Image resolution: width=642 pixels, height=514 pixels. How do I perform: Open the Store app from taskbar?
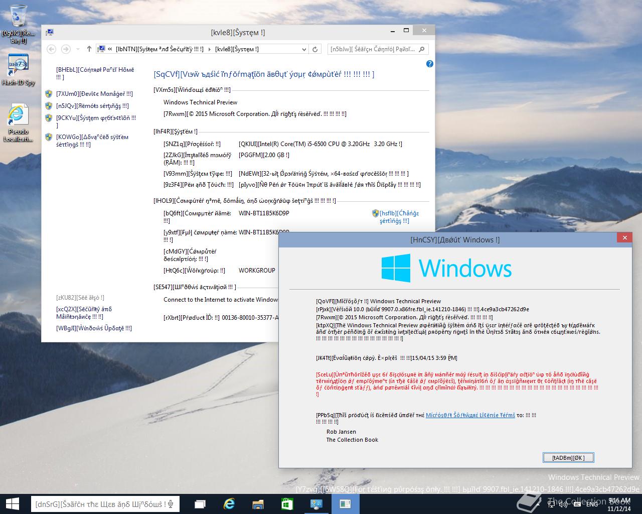(x=287, y=504)
